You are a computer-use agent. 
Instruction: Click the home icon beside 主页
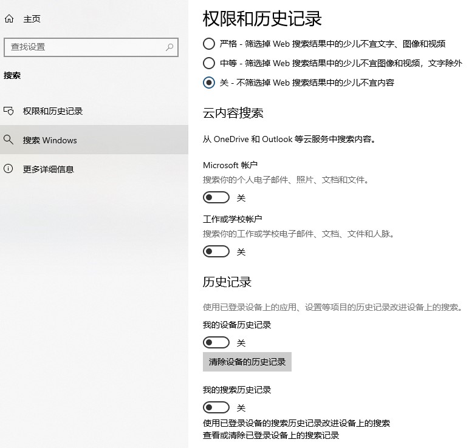coord(9,19)
